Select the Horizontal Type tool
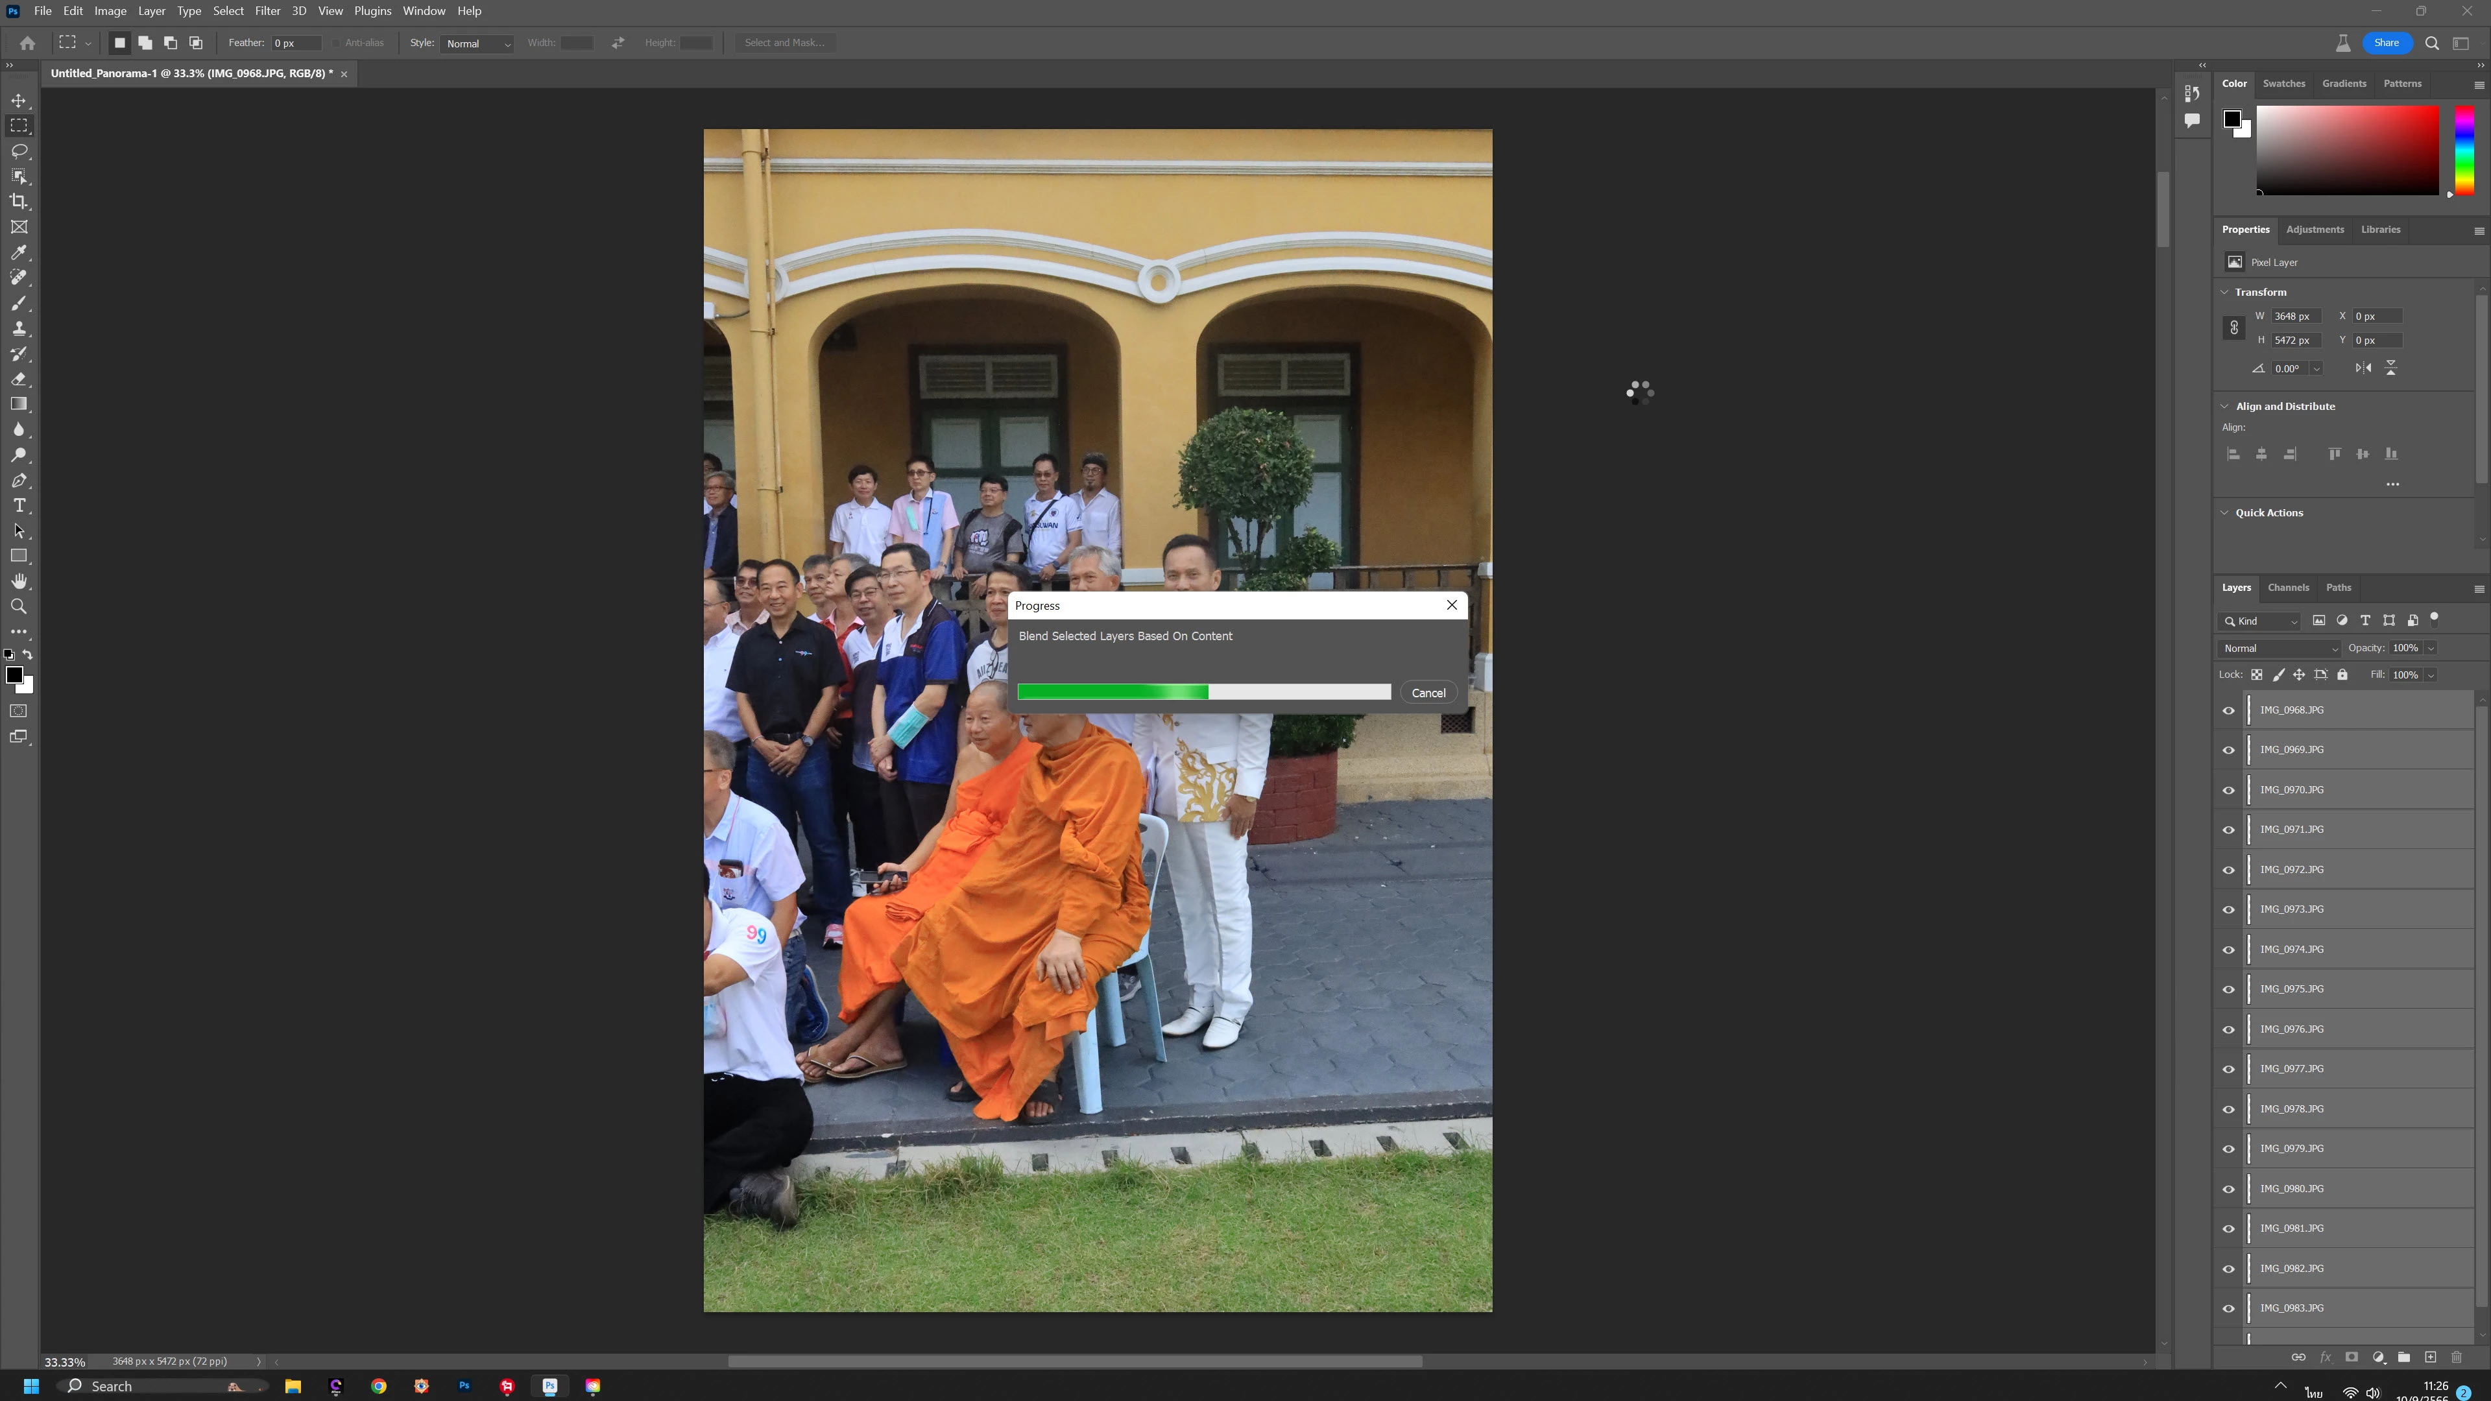The image size is (2491, 1401). (18, 506)
